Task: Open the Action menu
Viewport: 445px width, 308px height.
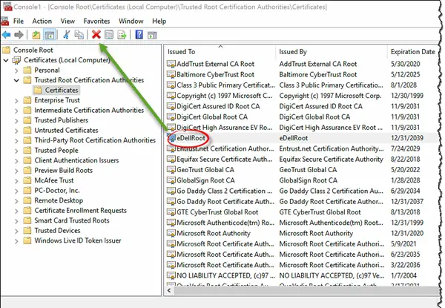Action: click(42, 22)
